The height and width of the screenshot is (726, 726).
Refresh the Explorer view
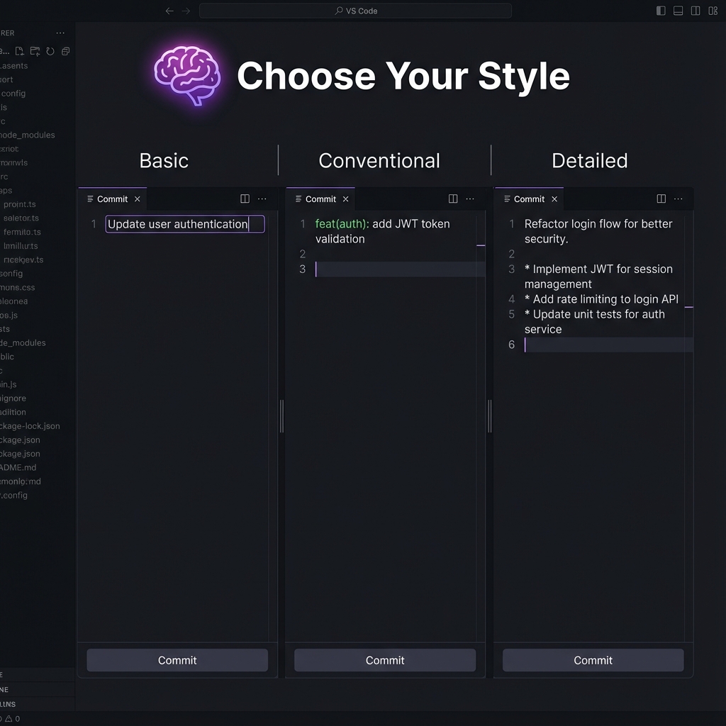pos(50,51)
